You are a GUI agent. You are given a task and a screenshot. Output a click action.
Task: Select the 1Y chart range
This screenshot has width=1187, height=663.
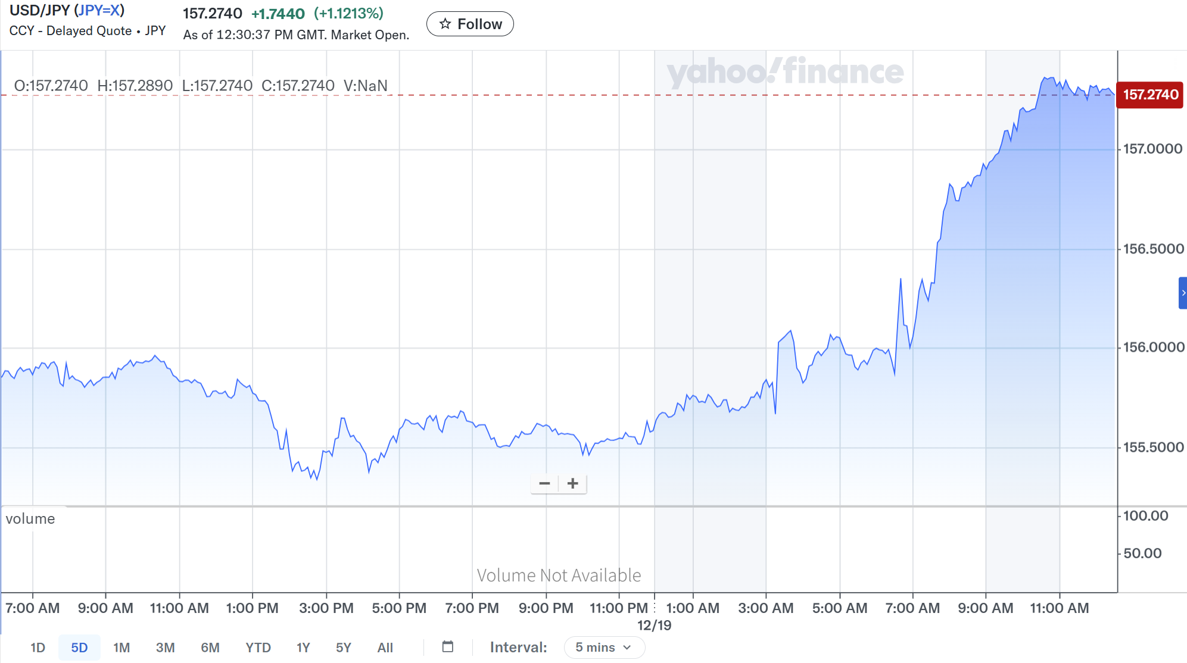303,648
